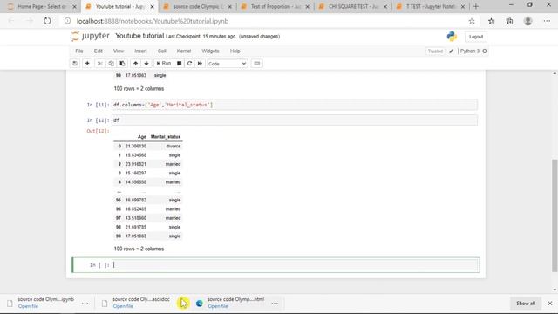558x314 pixels.
Task: Click the Marital_status column header
Action: point(166,137)
